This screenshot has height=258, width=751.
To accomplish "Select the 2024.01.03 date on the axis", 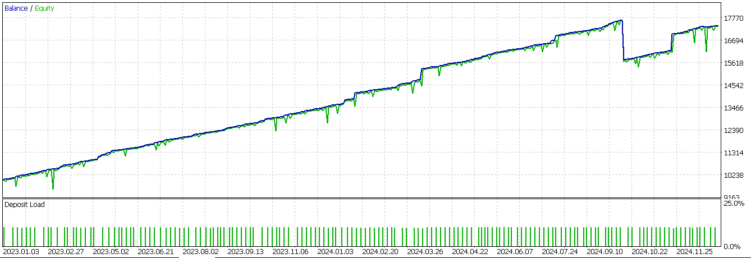I will click(335, 252).
